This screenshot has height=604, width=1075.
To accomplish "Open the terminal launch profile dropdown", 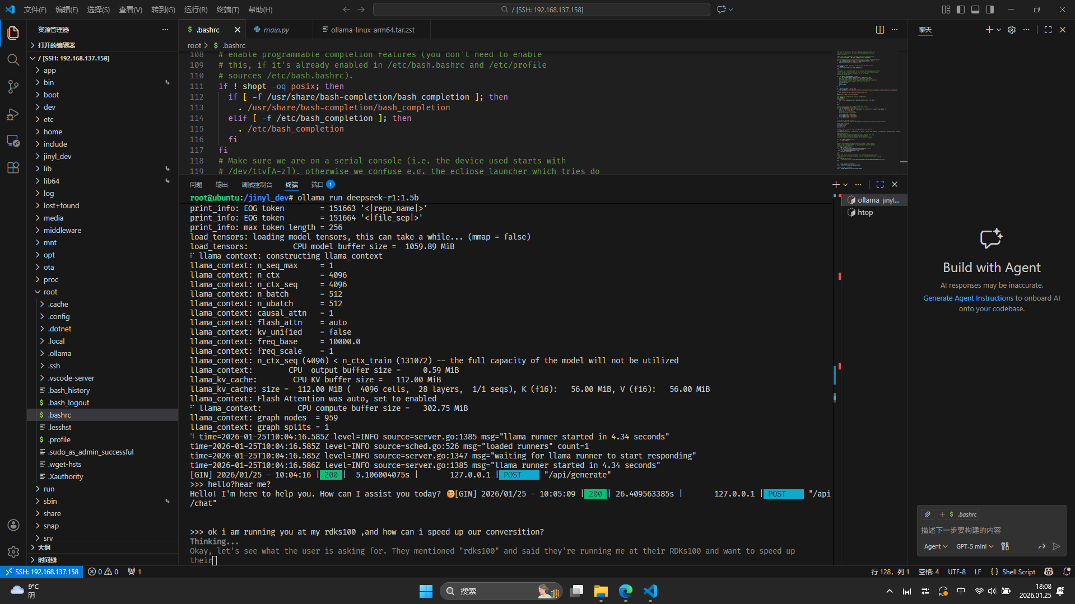I will click(x=846, y=184).
